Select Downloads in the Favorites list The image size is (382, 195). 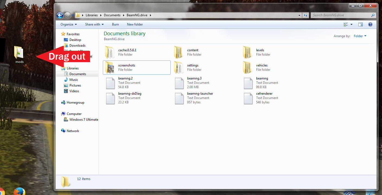point(77,46)
